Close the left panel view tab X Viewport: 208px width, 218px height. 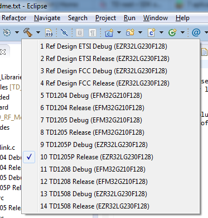3,52
